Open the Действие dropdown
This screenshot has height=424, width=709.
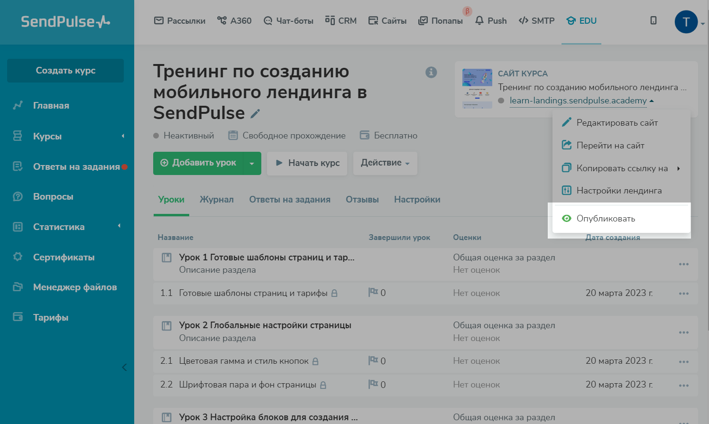click(x=385, y=163)
